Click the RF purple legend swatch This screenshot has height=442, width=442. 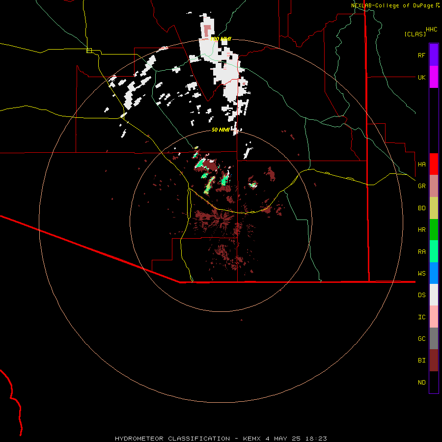[434, 55]
